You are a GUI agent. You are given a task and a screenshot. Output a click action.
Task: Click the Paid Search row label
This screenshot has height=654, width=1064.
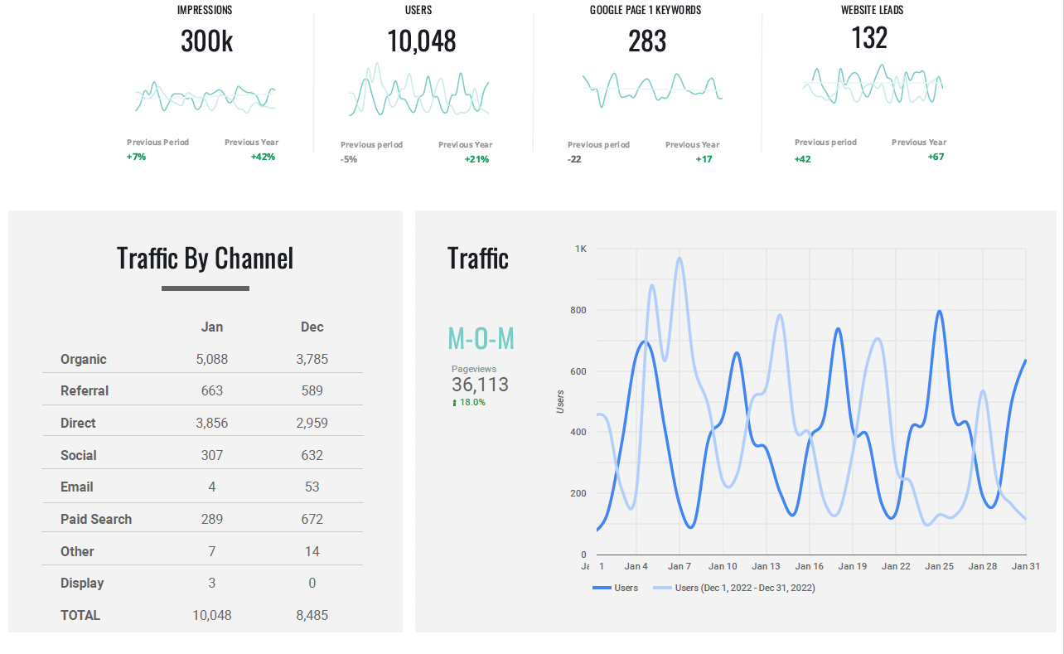pos(96,519)
